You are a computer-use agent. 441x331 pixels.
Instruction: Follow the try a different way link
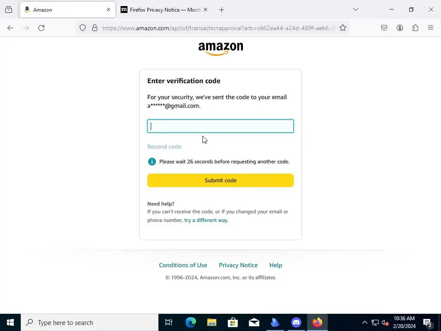[x=205, y=220]
